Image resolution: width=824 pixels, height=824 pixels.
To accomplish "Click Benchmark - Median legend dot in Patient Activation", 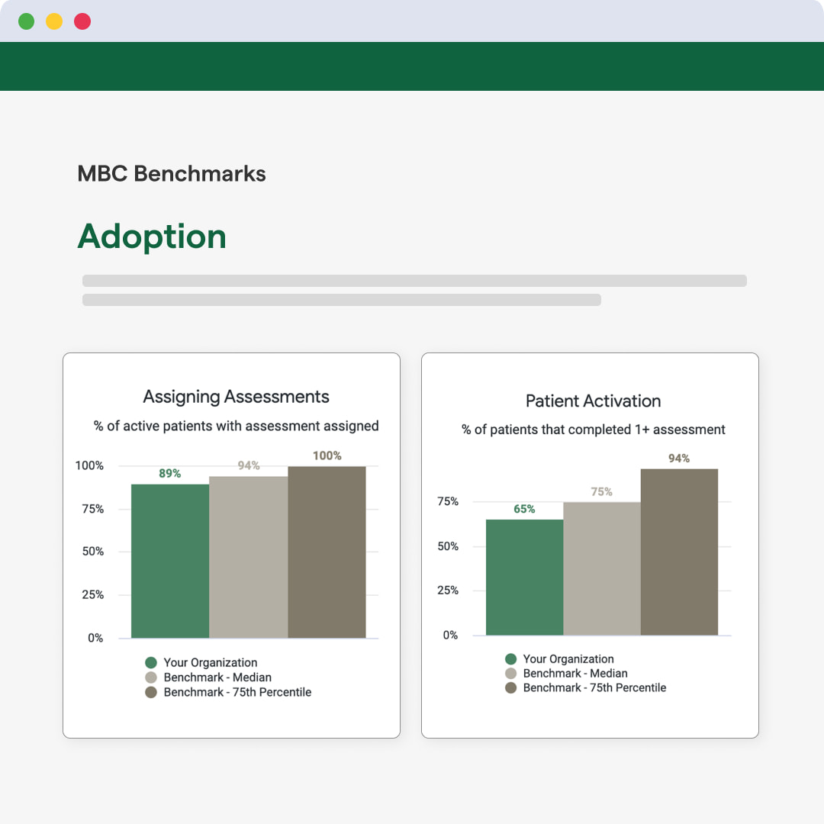I will coord(510,674).
